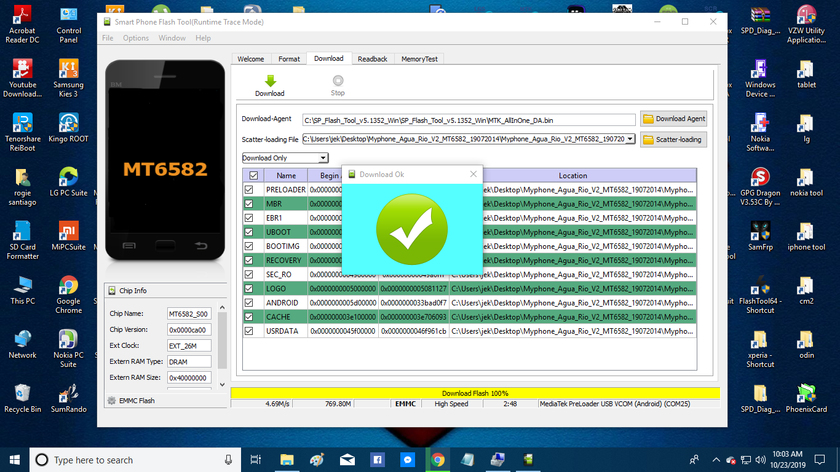Click the Download Flash 100% progress bar
Image resolution: width=840 pixels, height=472 pixels.
point(475,393)
